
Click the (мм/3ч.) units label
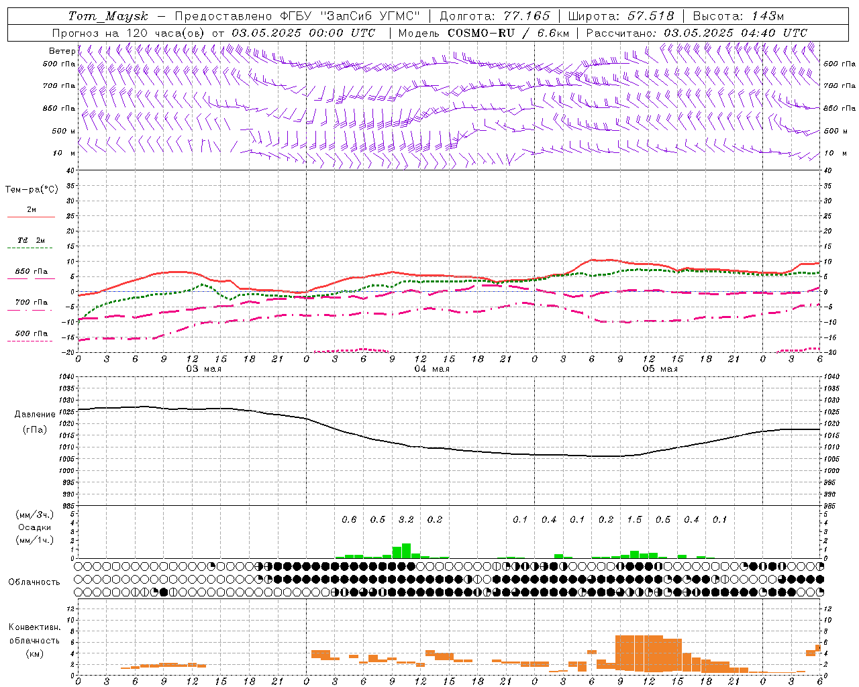coord(34,515)
